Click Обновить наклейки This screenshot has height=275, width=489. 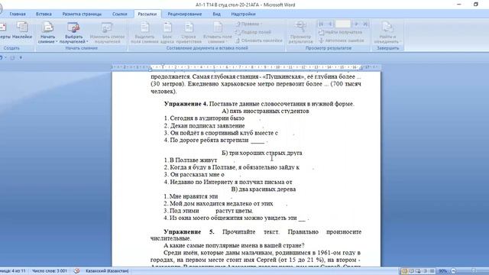coord(258,40)
